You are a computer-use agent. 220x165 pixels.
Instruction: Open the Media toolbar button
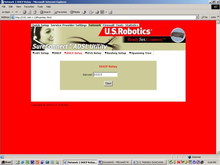75,12
